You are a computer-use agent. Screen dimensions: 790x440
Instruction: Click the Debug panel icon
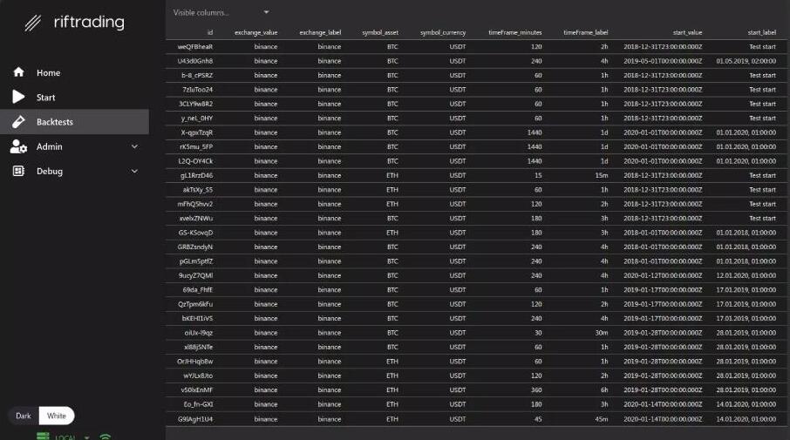[18, 171]
